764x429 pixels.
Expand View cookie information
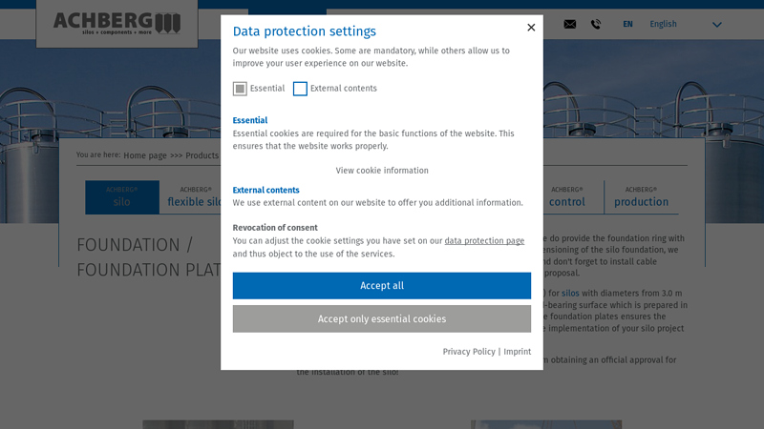(382, 171)
